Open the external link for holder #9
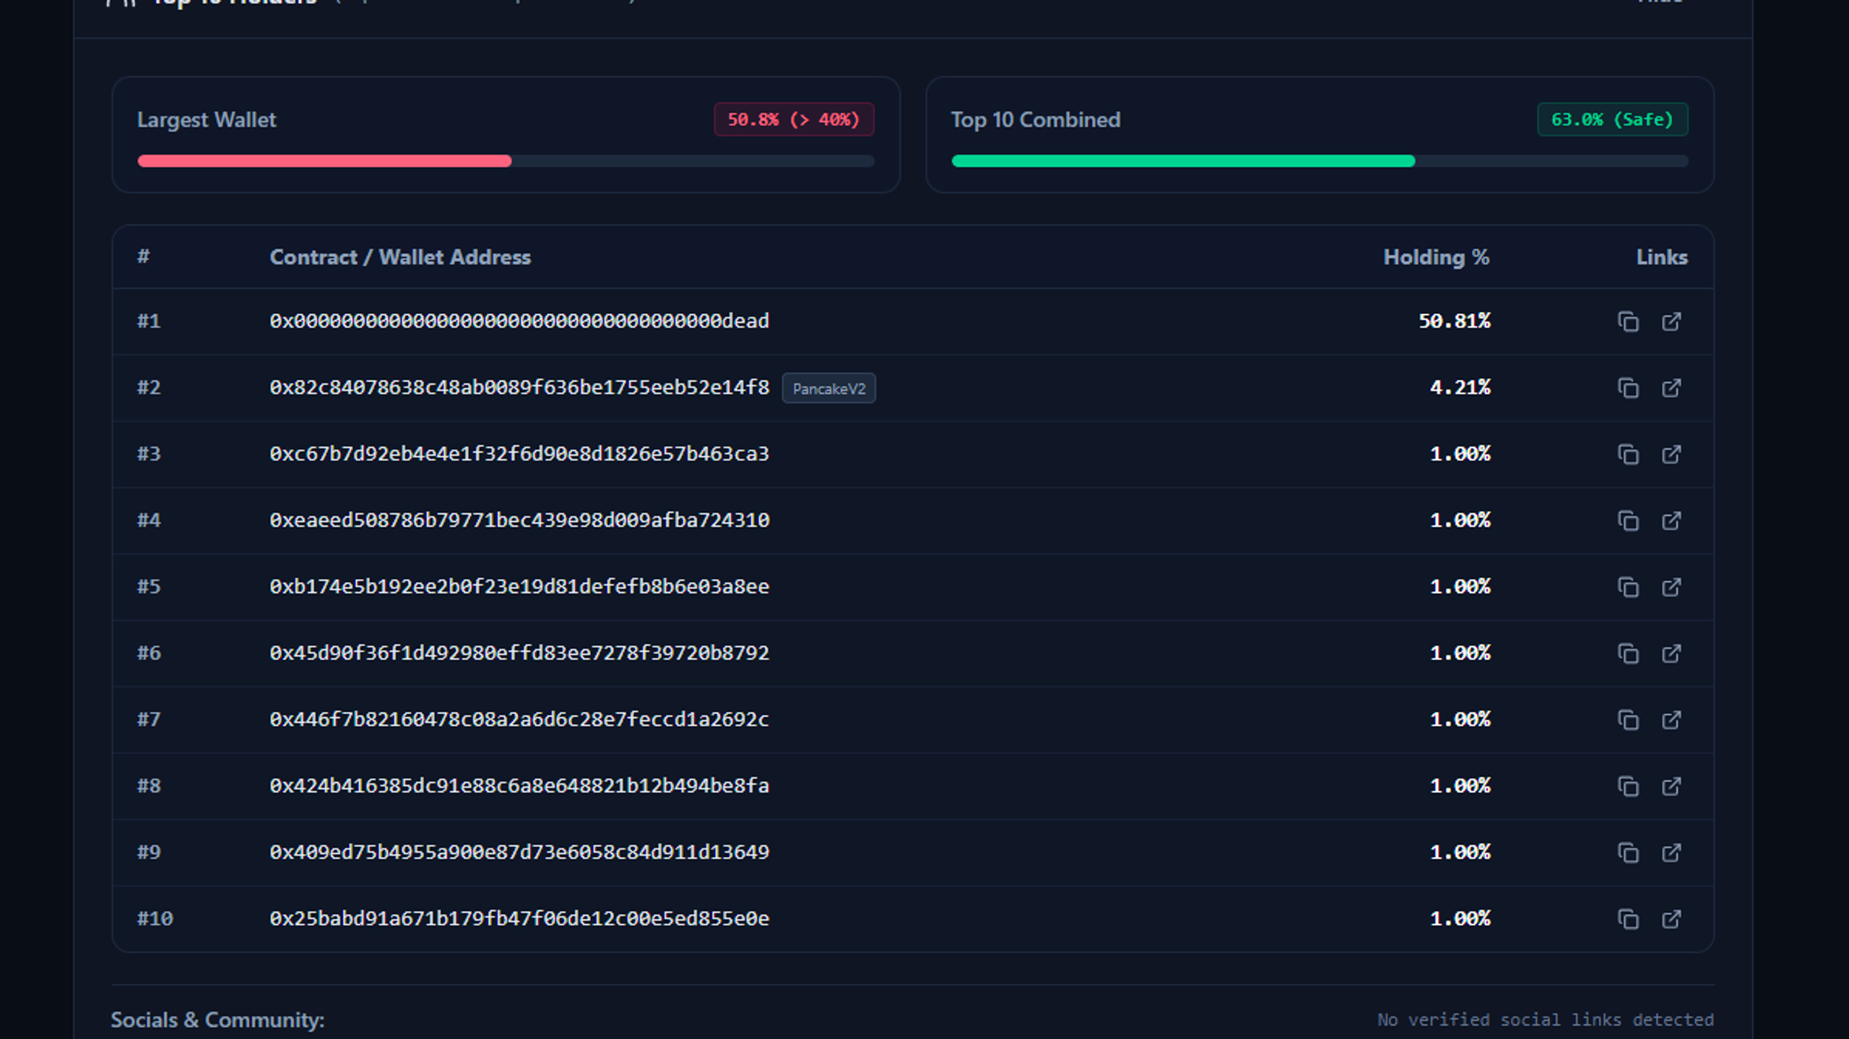 (x=1671, y=853)
